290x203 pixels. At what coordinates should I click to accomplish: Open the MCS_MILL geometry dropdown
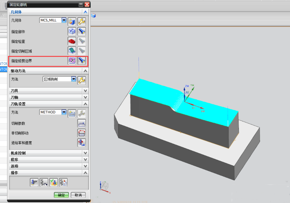pyautogui.click(x=64, y=21)
